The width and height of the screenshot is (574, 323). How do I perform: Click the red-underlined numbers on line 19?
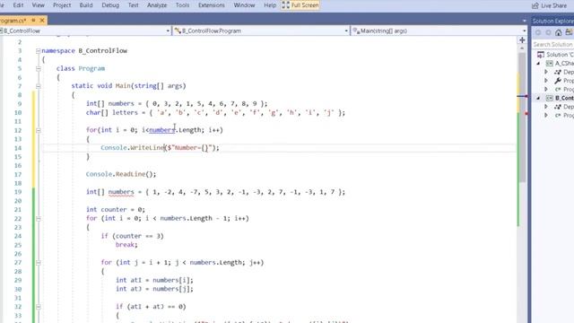point(121,192)
